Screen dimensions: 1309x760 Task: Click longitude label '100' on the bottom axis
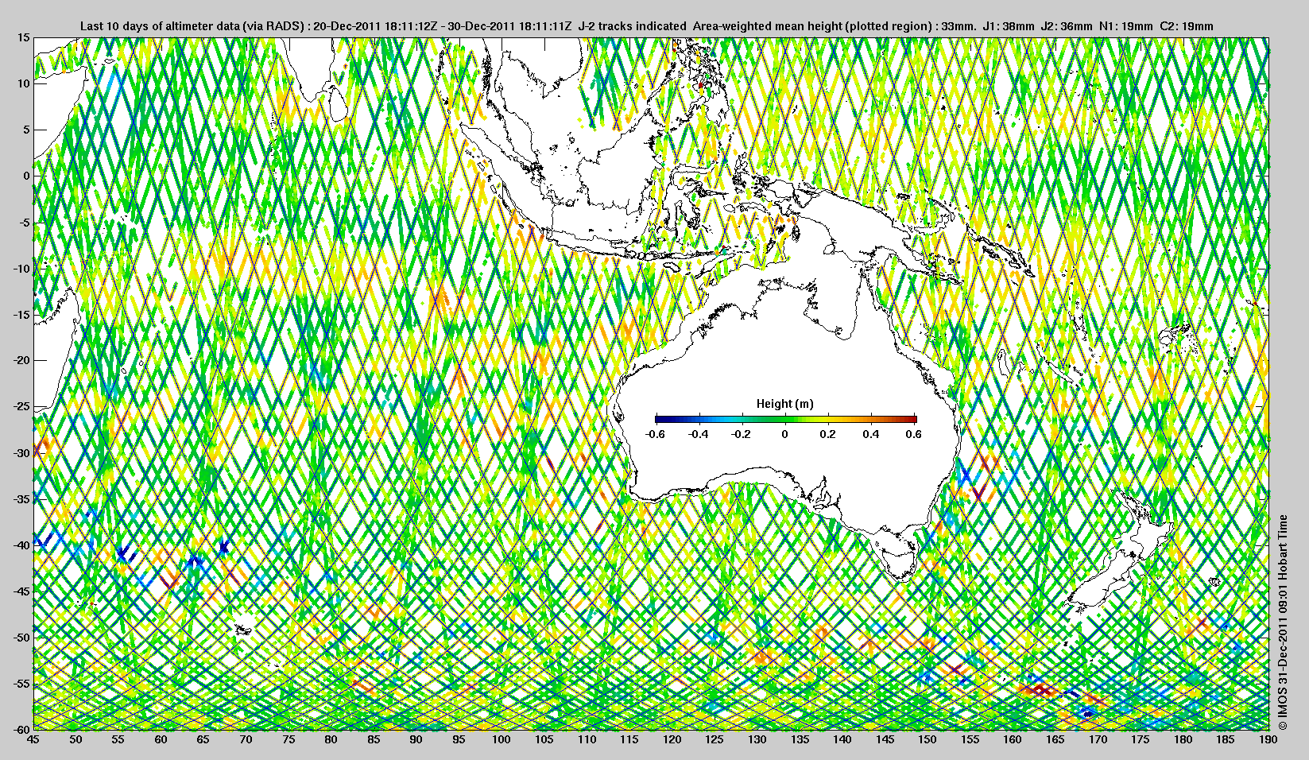tap(502, 739)
